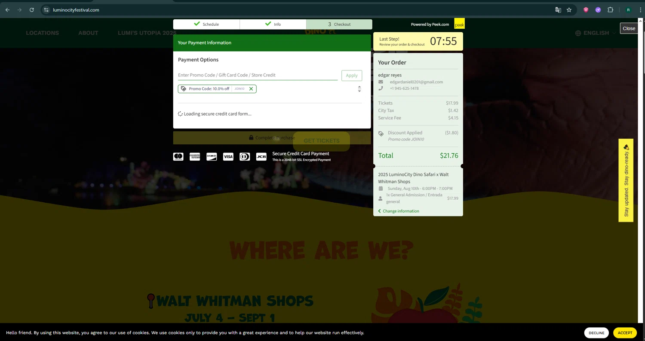Click the person icon beside General Admission

[x=380, y=198]
